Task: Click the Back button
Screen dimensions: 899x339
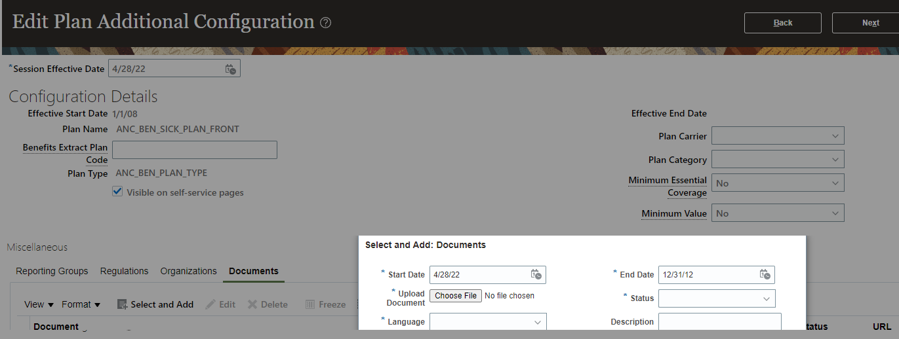Action: pos(782,23)
